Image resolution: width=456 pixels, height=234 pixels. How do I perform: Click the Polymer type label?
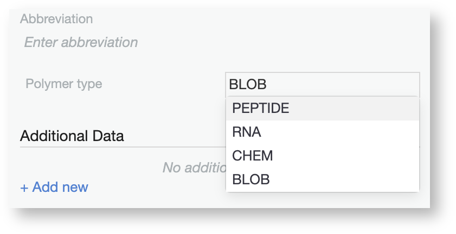pyautogui.click(x=63, y=84)
